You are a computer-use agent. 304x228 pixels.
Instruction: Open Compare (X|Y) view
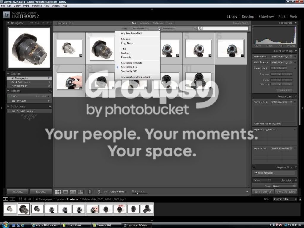73,192
